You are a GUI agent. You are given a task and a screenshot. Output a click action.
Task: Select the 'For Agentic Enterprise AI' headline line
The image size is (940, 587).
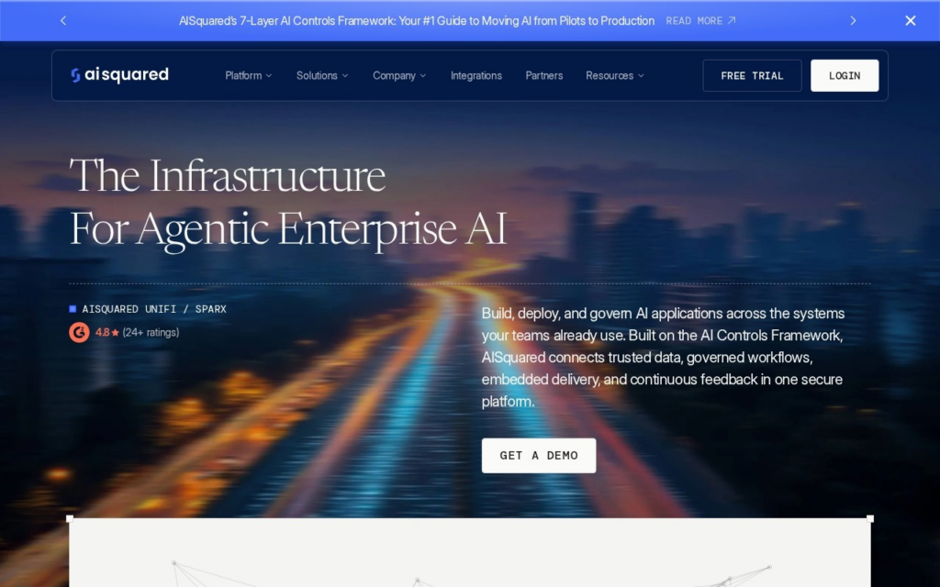coord(288,229)
